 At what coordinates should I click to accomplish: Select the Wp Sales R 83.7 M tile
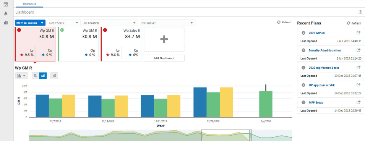121,44
